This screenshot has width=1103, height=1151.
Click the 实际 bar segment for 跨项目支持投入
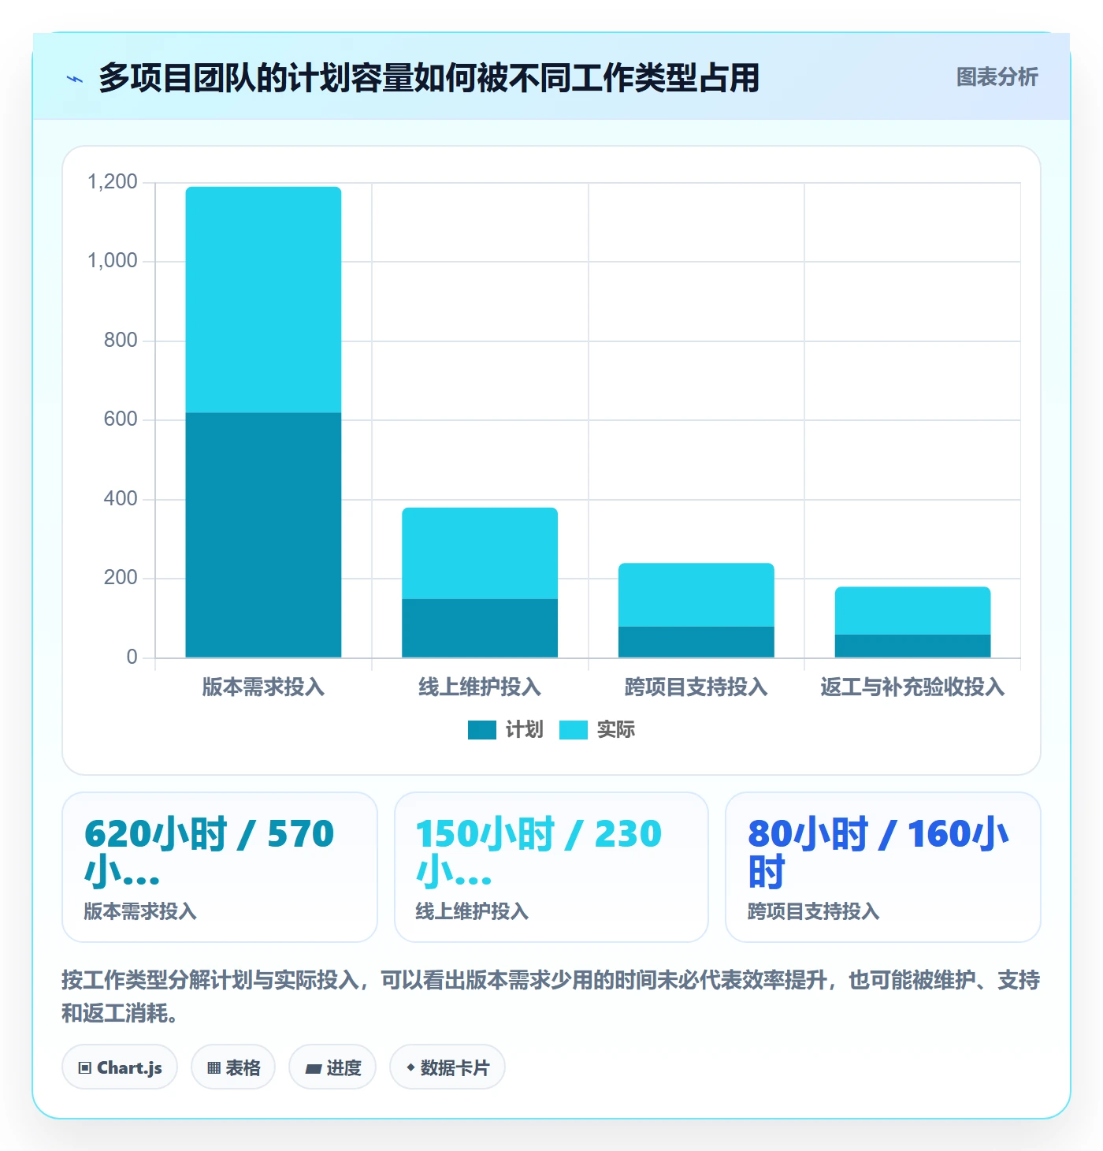point(696,595)
